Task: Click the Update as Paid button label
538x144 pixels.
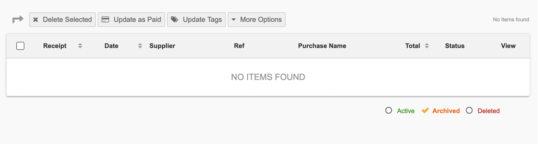Action: click(x=137, y=19)
